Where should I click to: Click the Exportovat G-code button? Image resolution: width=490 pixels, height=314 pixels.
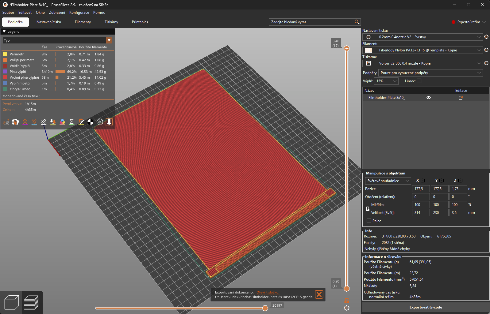tap(426, 307)
